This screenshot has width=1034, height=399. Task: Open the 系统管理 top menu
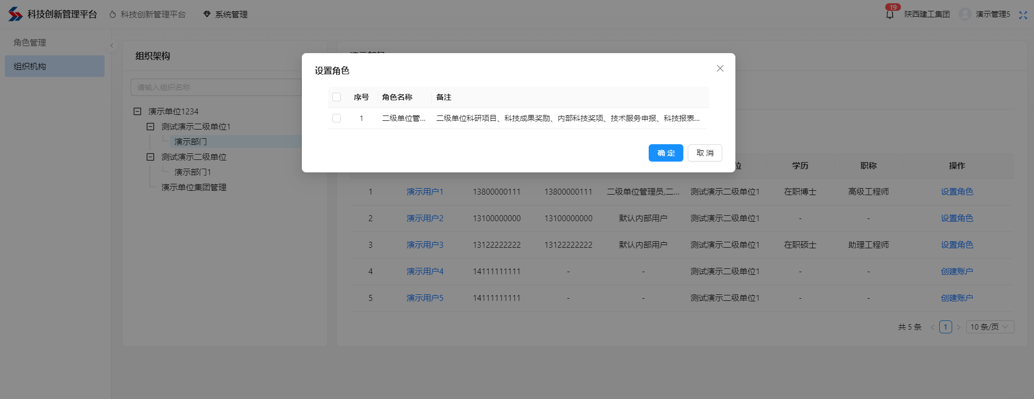(225, 15)
